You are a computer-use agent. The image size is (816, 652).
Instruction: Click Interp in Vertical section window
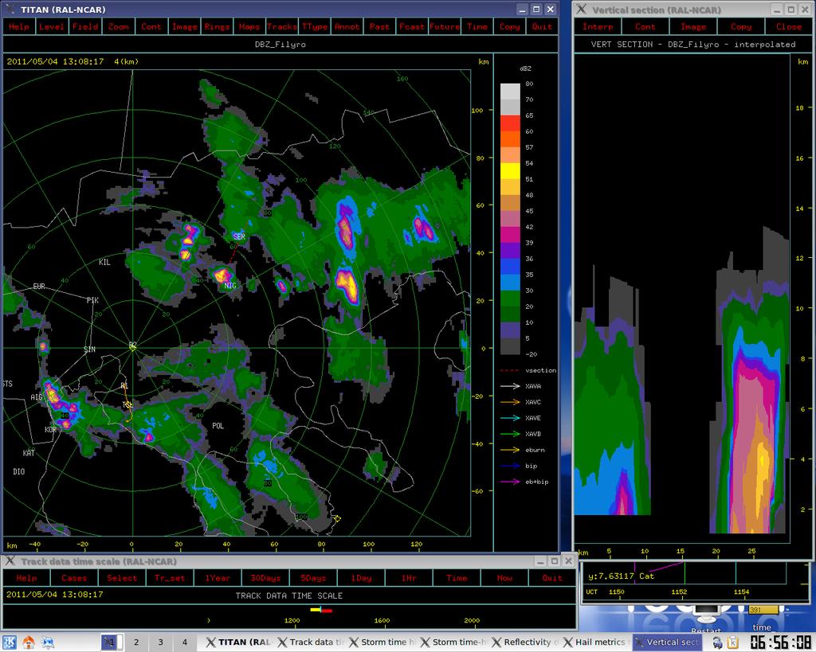tap(598, 26)
